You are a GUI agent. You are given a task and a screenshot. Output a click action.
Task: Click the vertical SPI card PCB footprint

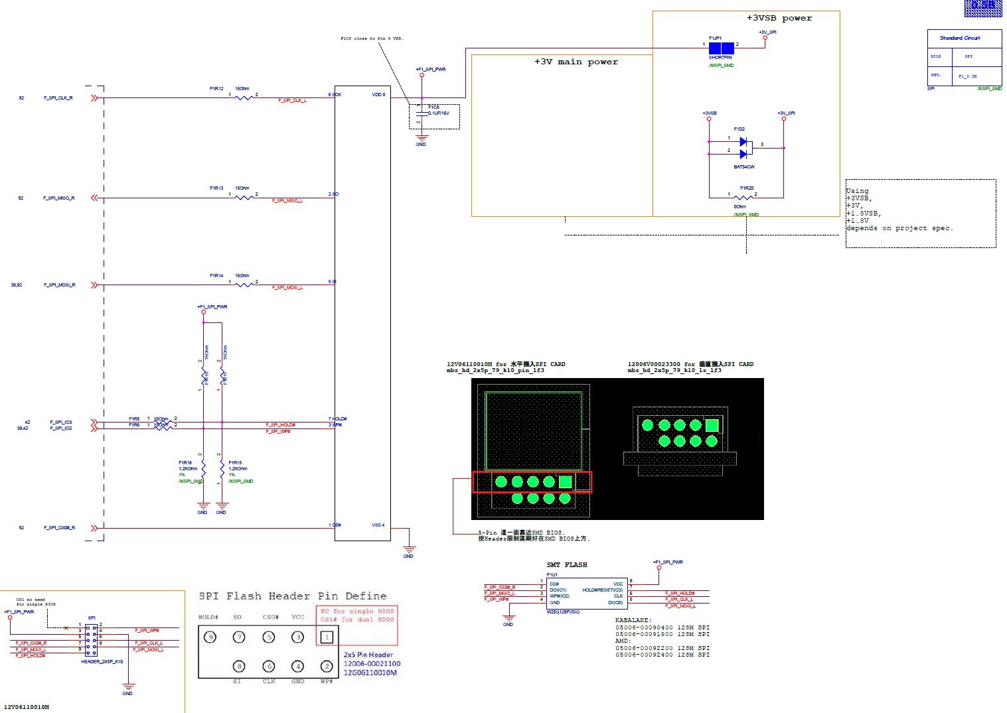[680, 442]
